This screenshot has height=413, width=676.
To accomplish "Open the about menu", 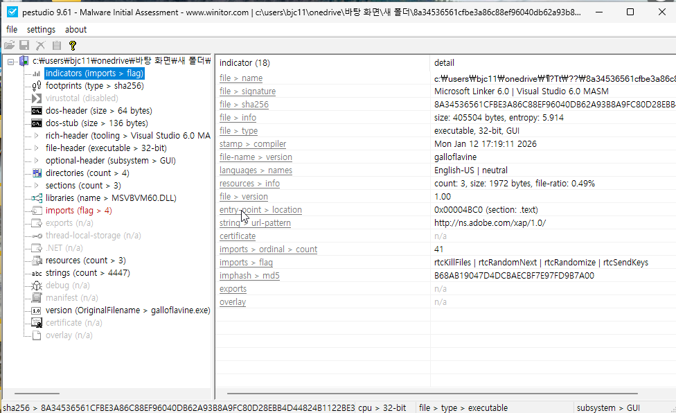I will pos(75,29).
